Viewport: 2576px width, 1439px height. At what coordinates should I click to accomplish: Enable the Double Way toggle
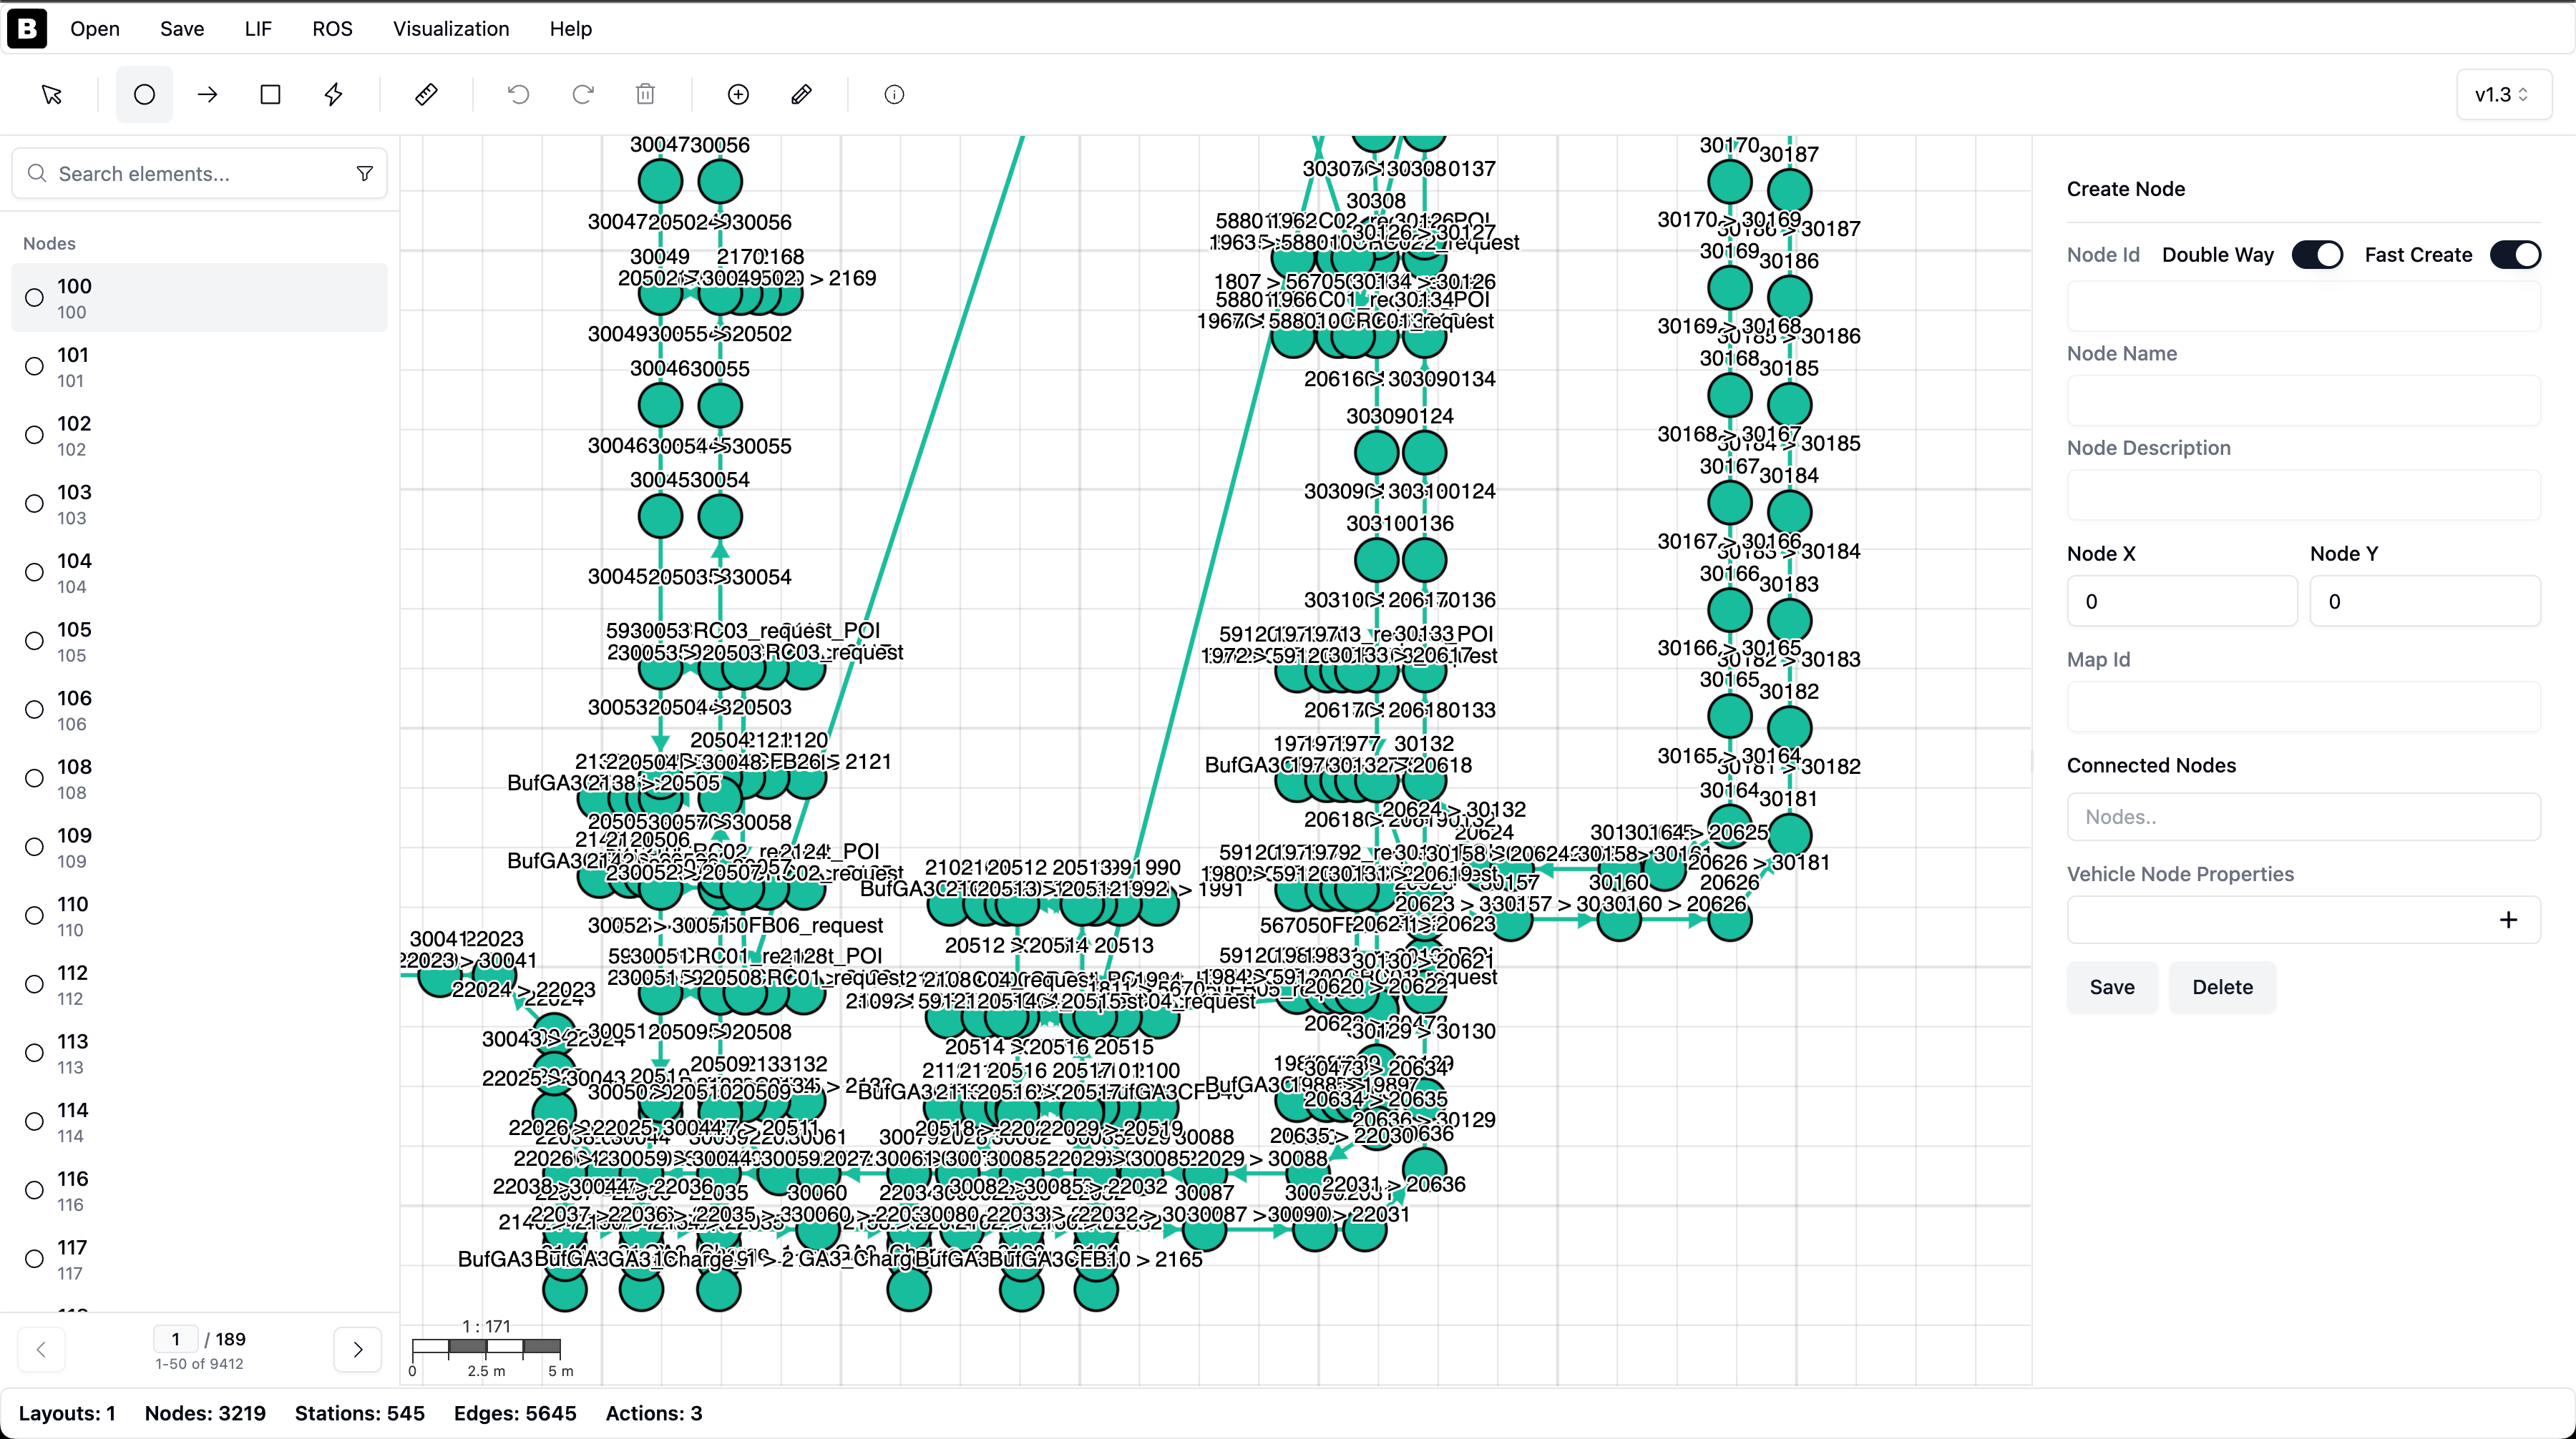pyautogui.click(x=2318, y=254)
